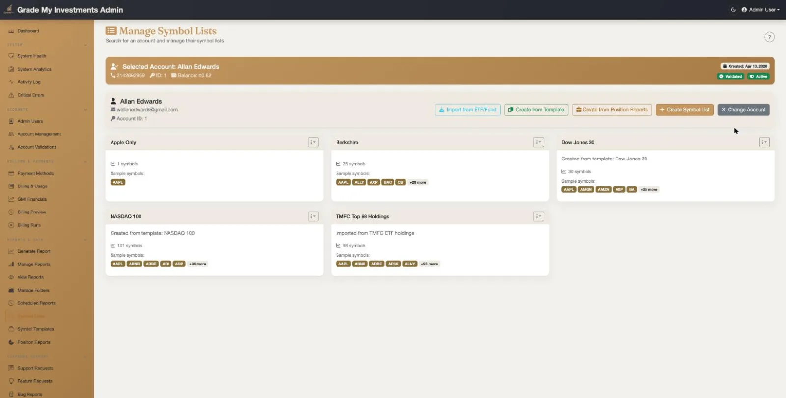Click the Admin Users sidebar icon

[x=11, y=121]
